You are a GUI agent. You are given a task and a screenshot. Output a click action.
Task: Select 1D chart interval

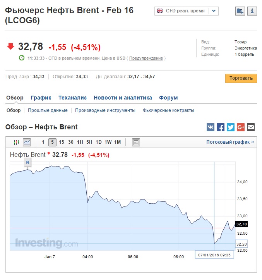99,142
